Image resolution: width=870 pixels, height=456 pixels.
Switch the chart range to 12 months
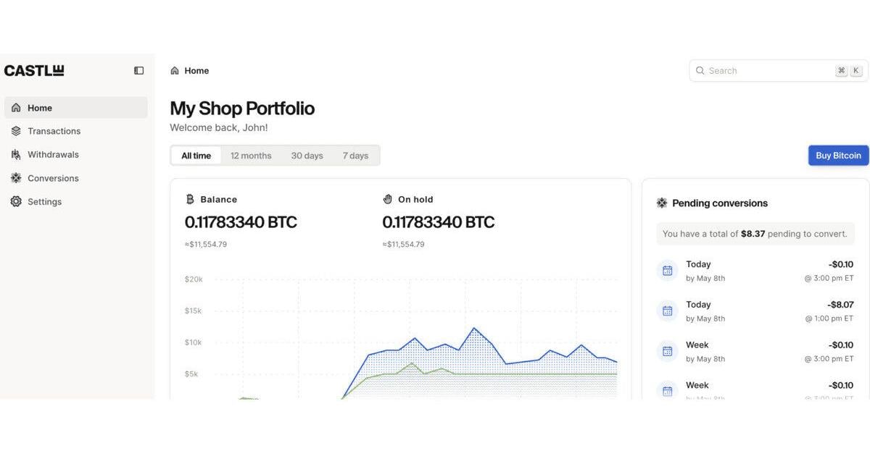pos(251,156)
